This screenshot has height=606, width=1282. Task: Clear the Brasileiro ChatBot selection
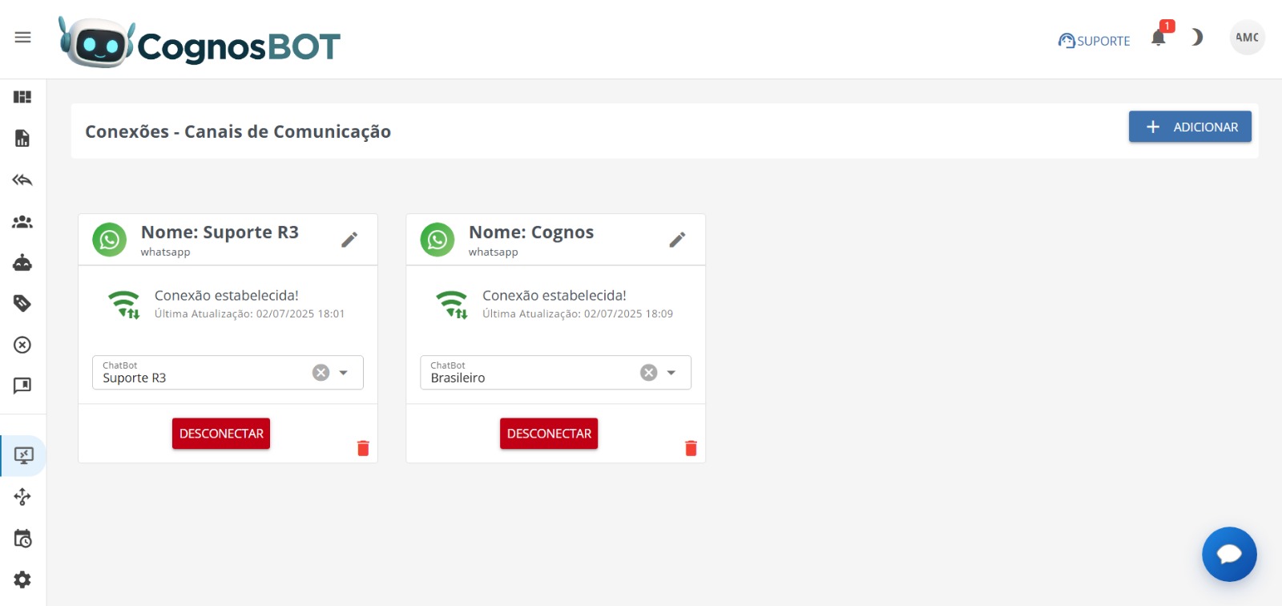pos(648,373)
